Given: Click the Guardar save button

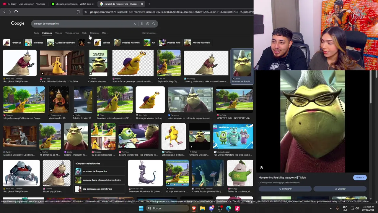Looking at the screenshot, I should click(x=340, y=189).
